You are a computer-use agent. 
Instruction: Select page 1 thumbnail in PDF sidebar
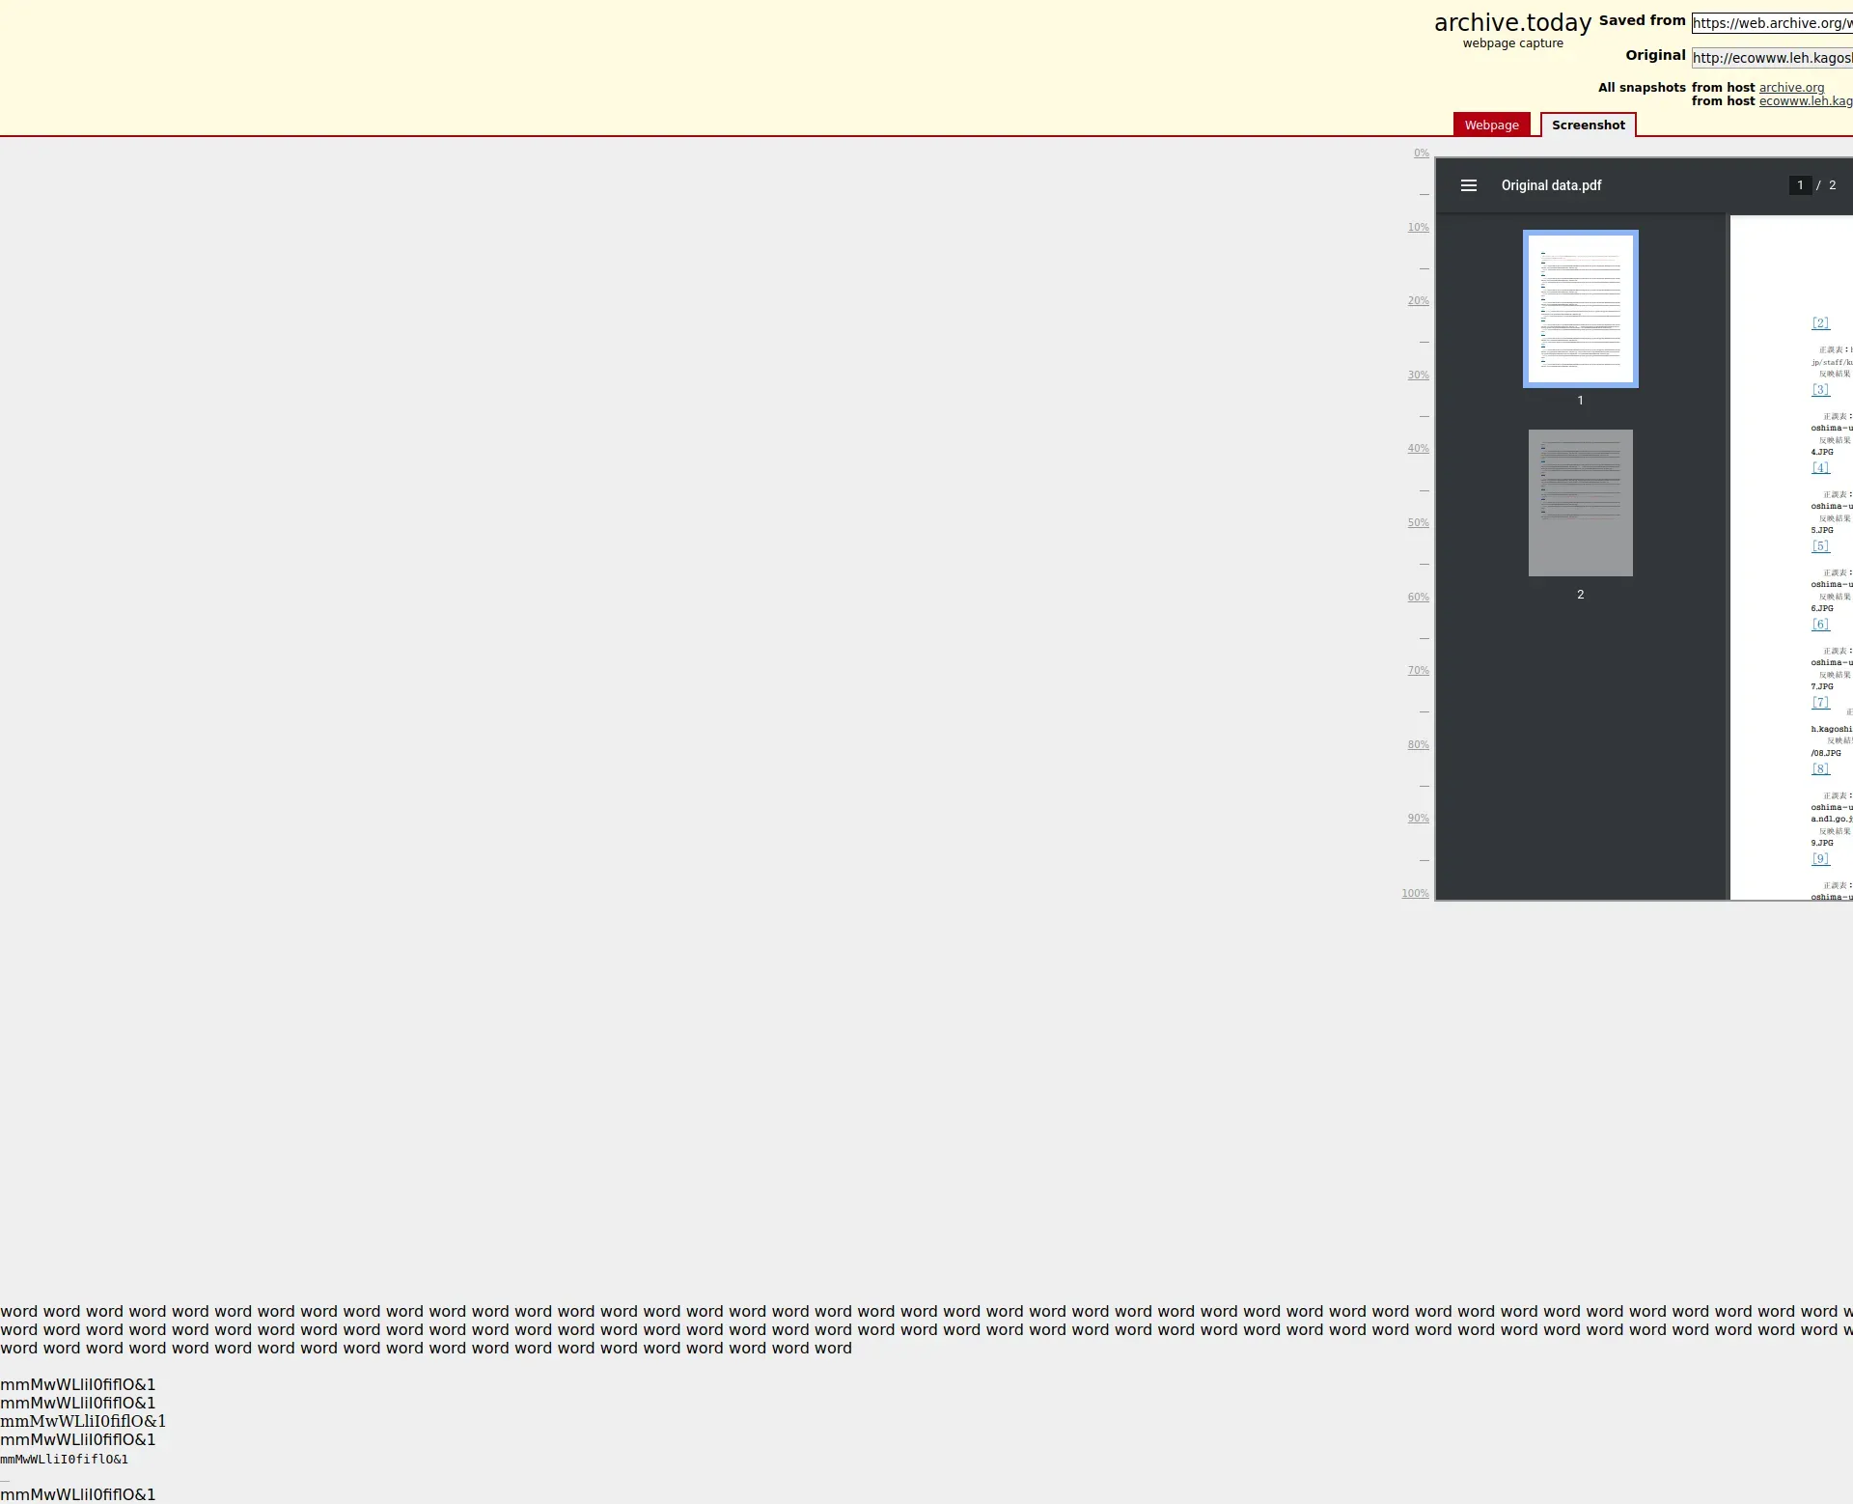coord(1580,309)
